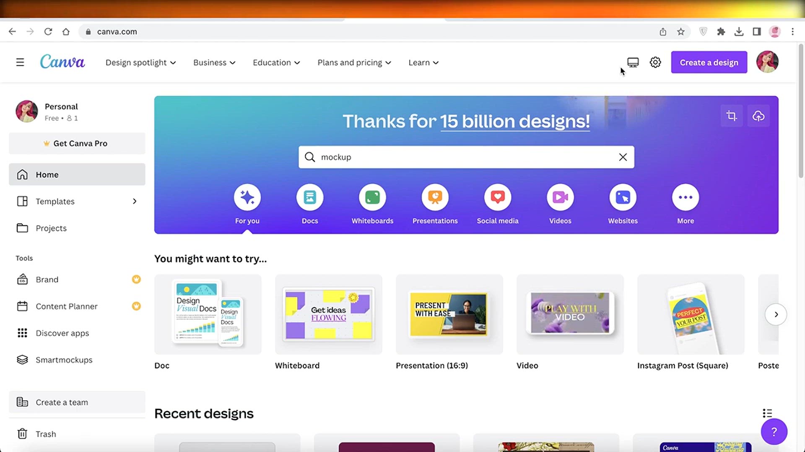Select the Docs category icon
The image size is (805, 452).
point(310,197)
